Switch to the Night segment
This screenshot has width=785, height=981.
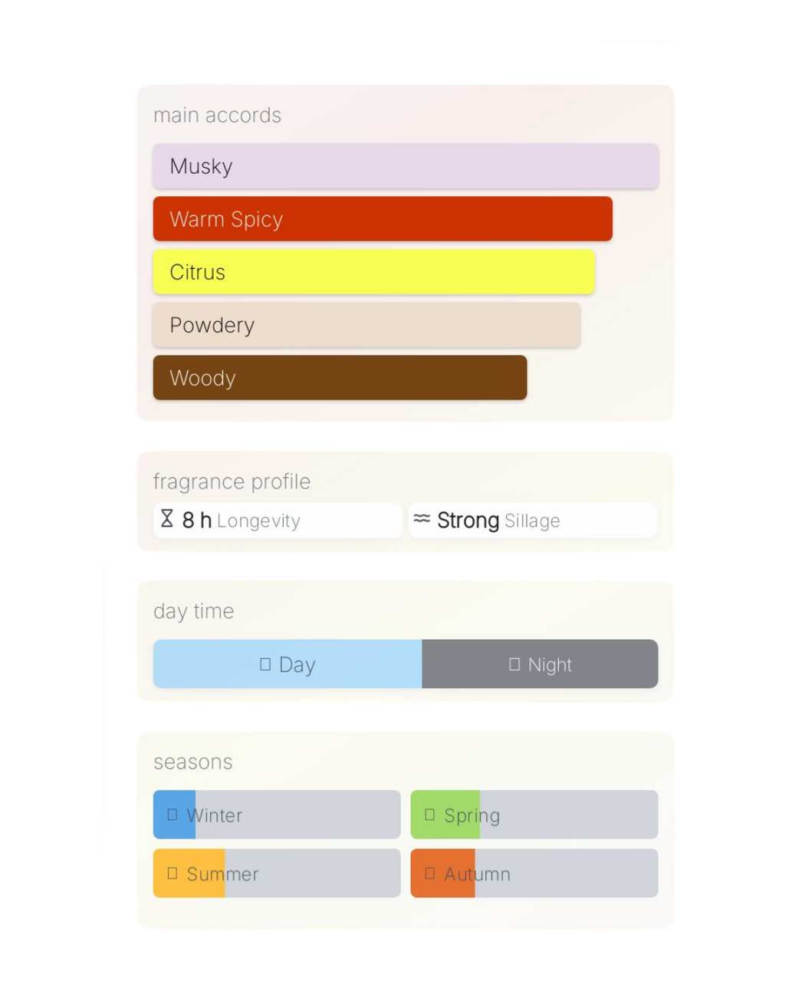pos(540,664)
